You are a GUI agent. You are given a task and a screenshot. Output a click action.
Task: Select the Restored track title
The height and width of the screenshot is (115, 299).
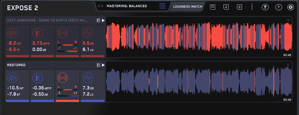[16, 65]
